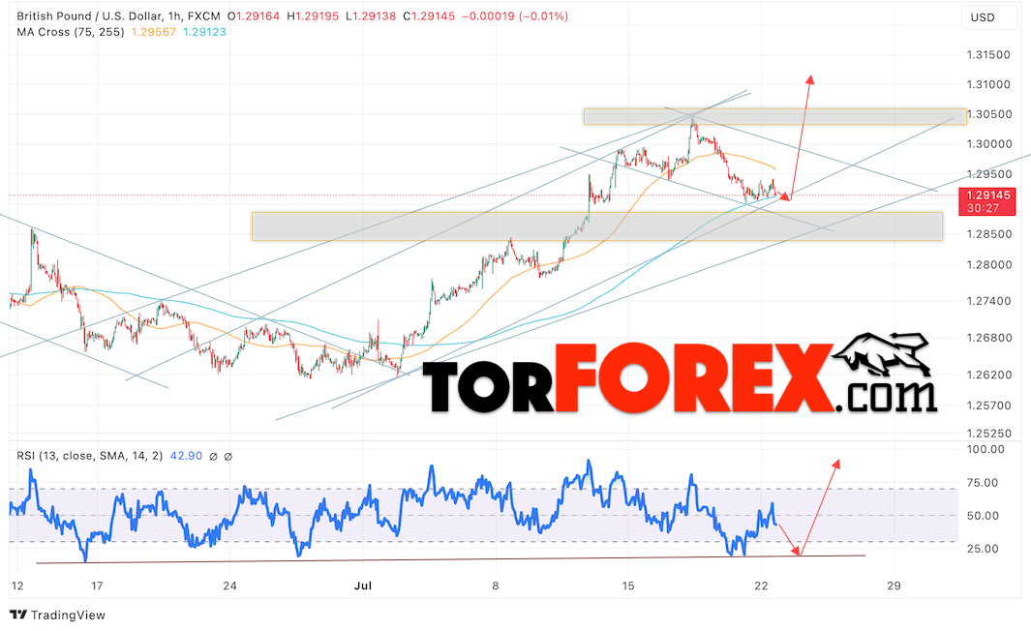Click the countdown timer 30:27

point(983,208)
